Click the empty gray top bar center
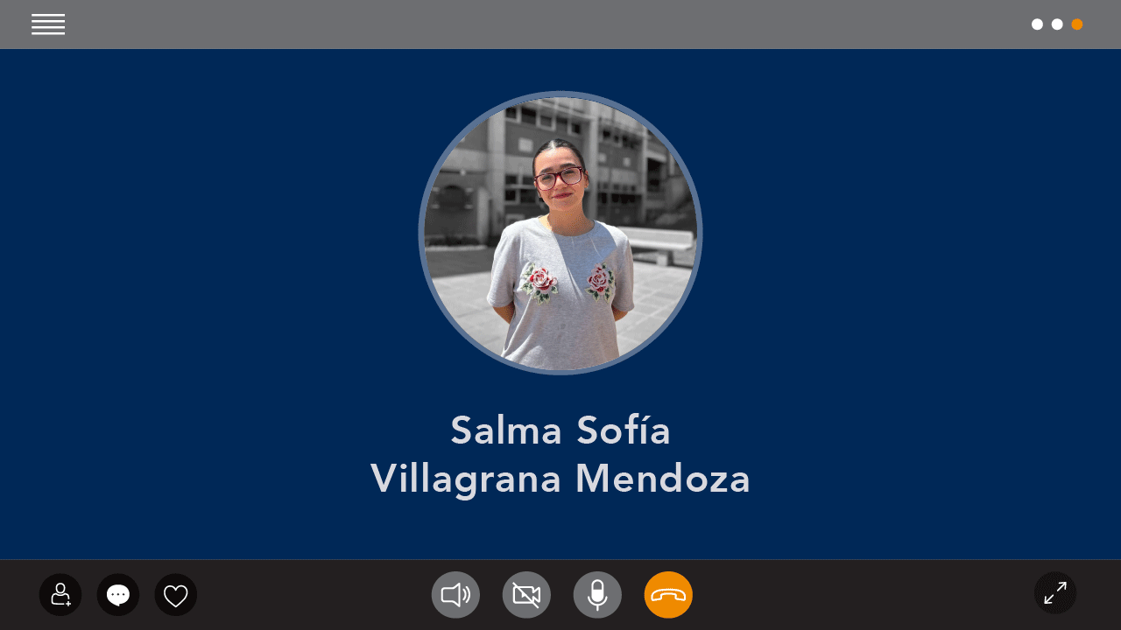Viewport: 1121px width, 630px height. 560,24
